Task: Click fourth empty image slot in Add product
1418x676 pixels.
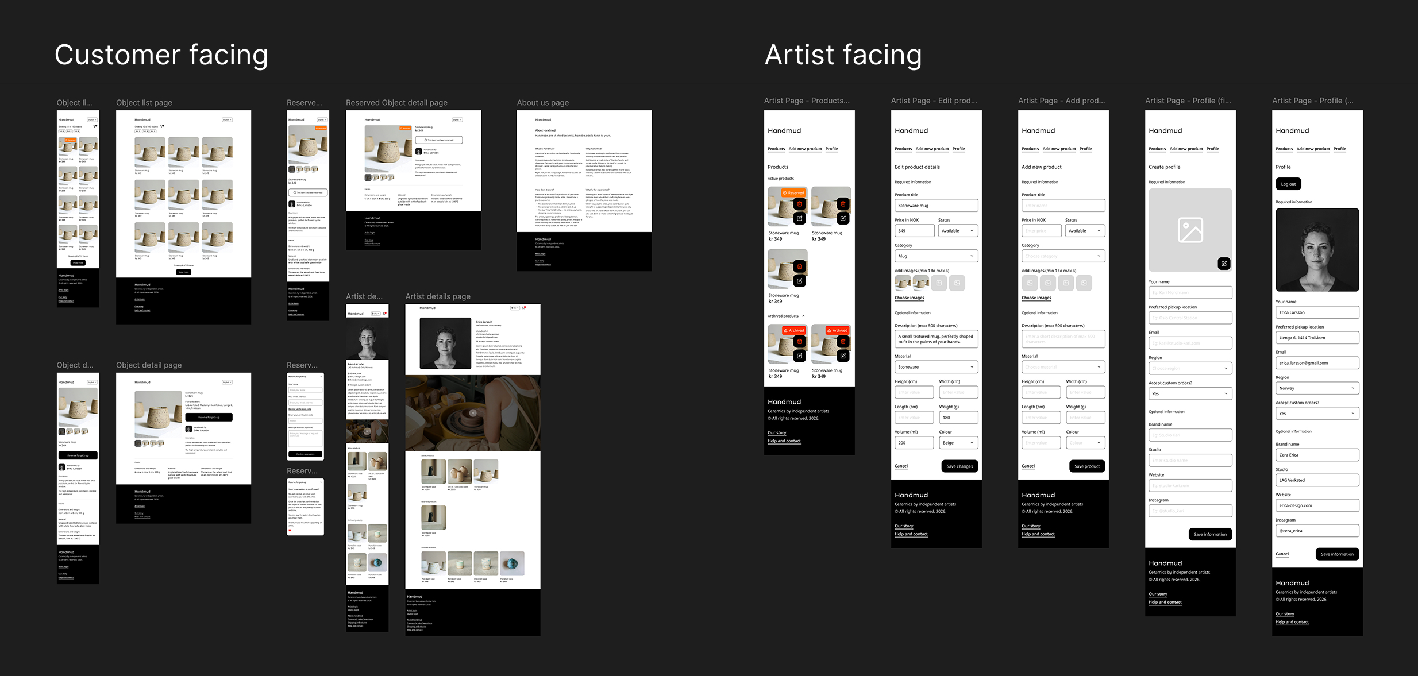Action: 1084,283
